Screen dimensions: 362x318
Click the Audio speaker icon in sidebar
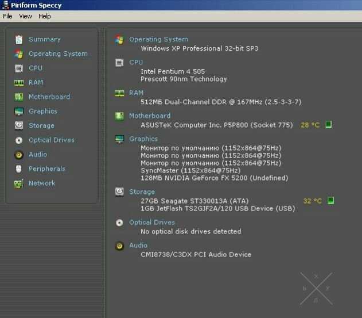point(19,155)
